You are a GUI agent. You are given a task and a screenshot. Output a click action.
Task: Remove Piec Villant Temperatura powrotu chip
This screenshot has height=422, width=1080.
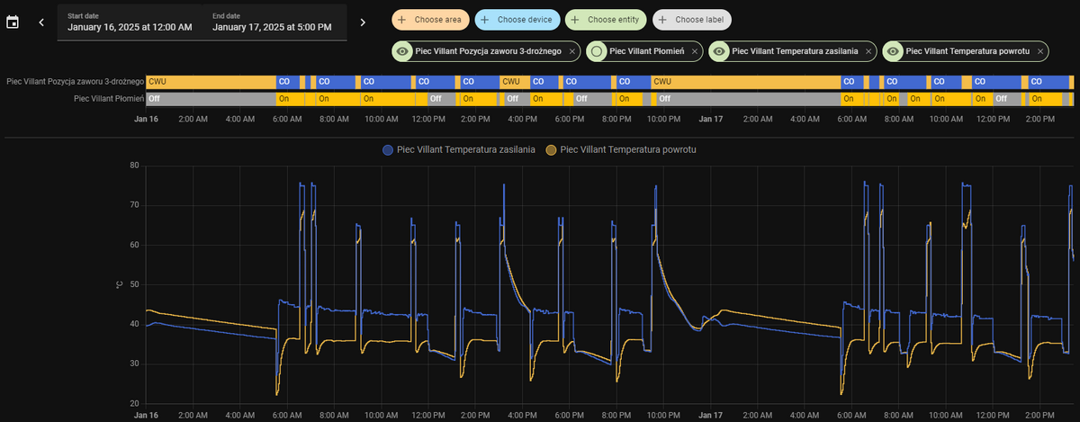tap(1040, 52)
